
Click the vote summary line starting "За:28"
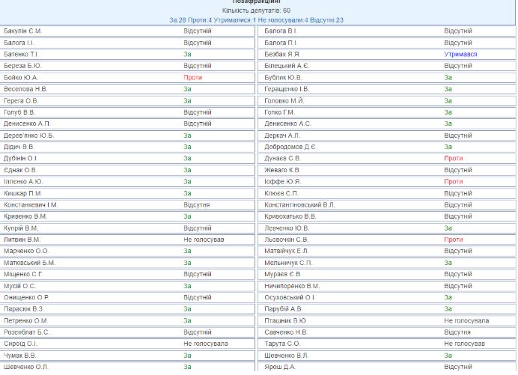pos(256,20)
